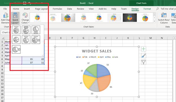Open the File menu
This screenshot has height=102, width=176.
pyautogui.click(x=5, y=9)
